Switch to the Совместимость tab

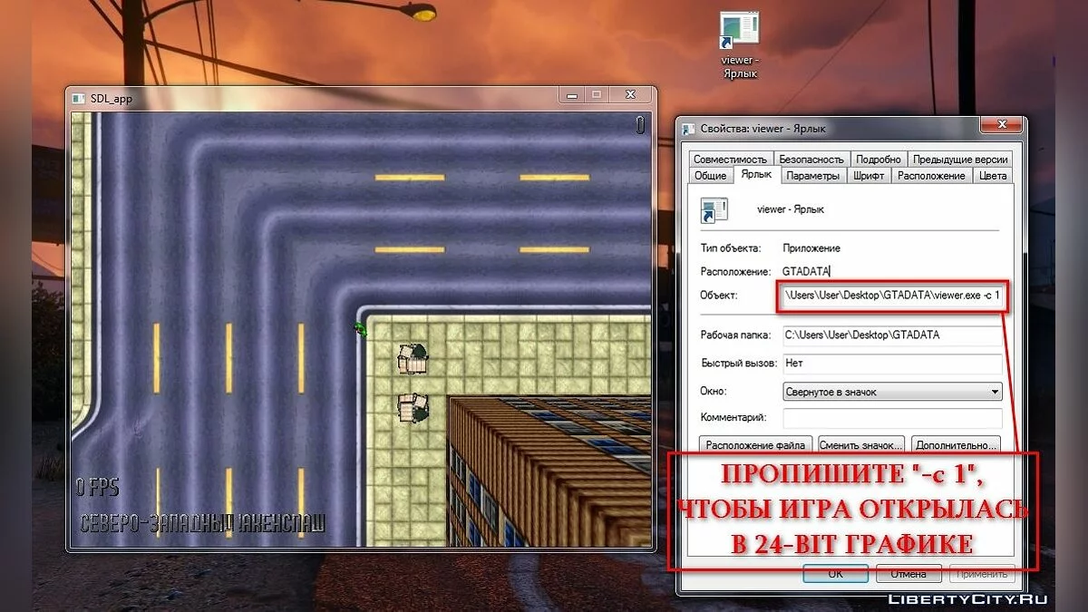coord(731,159)
